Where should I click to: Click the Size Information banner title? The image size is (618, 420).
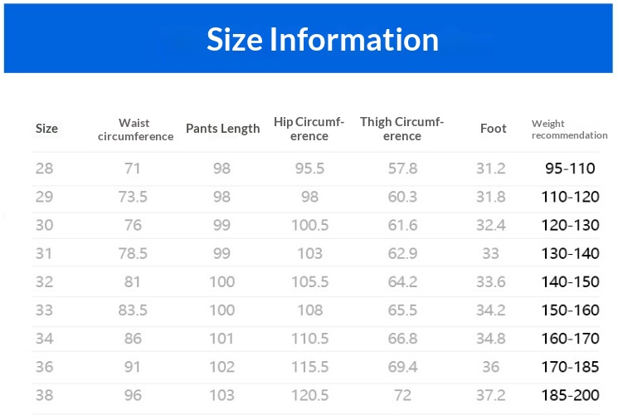point(323,39)
